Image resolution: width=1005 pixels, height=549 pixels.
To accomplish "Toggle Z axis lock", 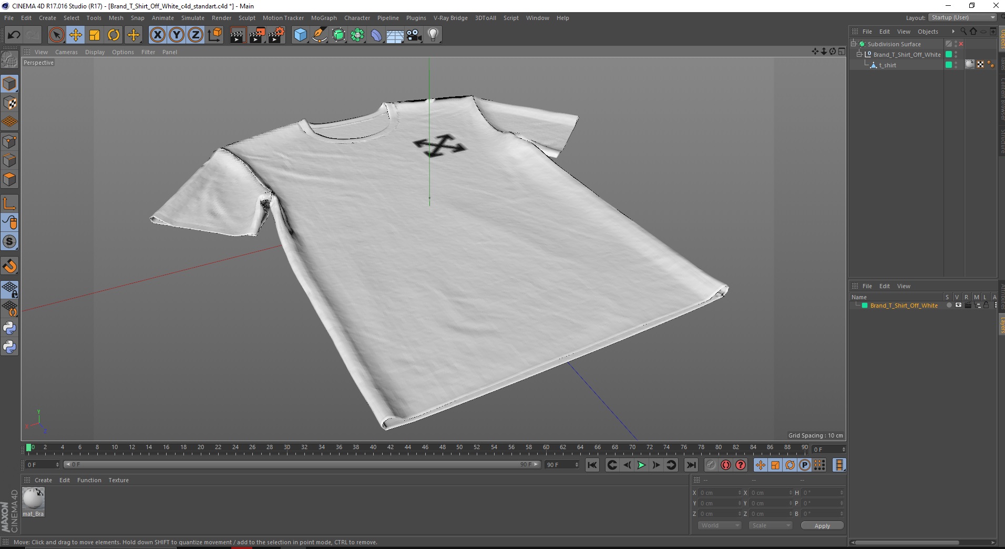I will tap(196, 35).
